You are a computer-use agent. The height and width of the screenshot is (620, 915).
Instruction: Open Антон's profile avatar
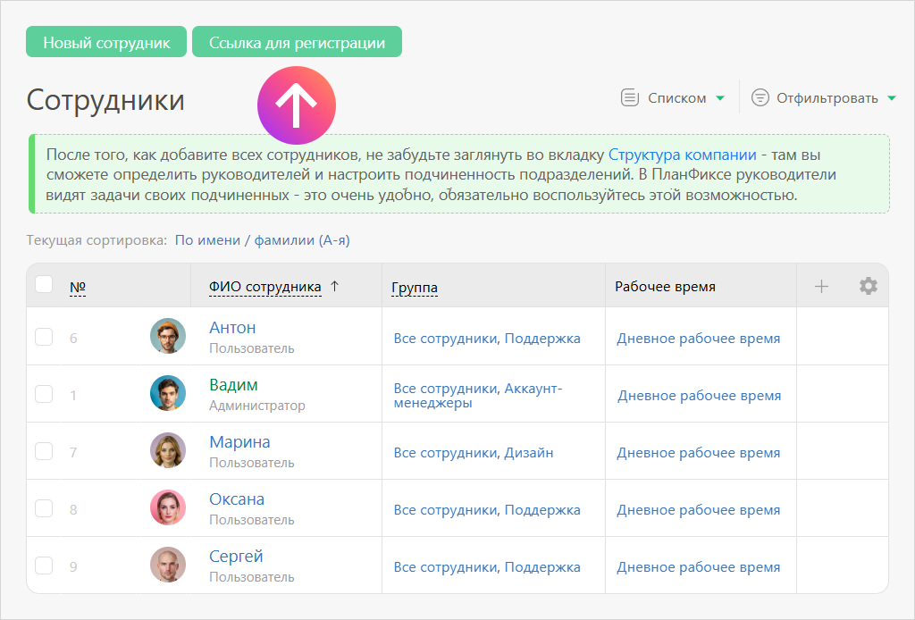(x=168, y=336)
